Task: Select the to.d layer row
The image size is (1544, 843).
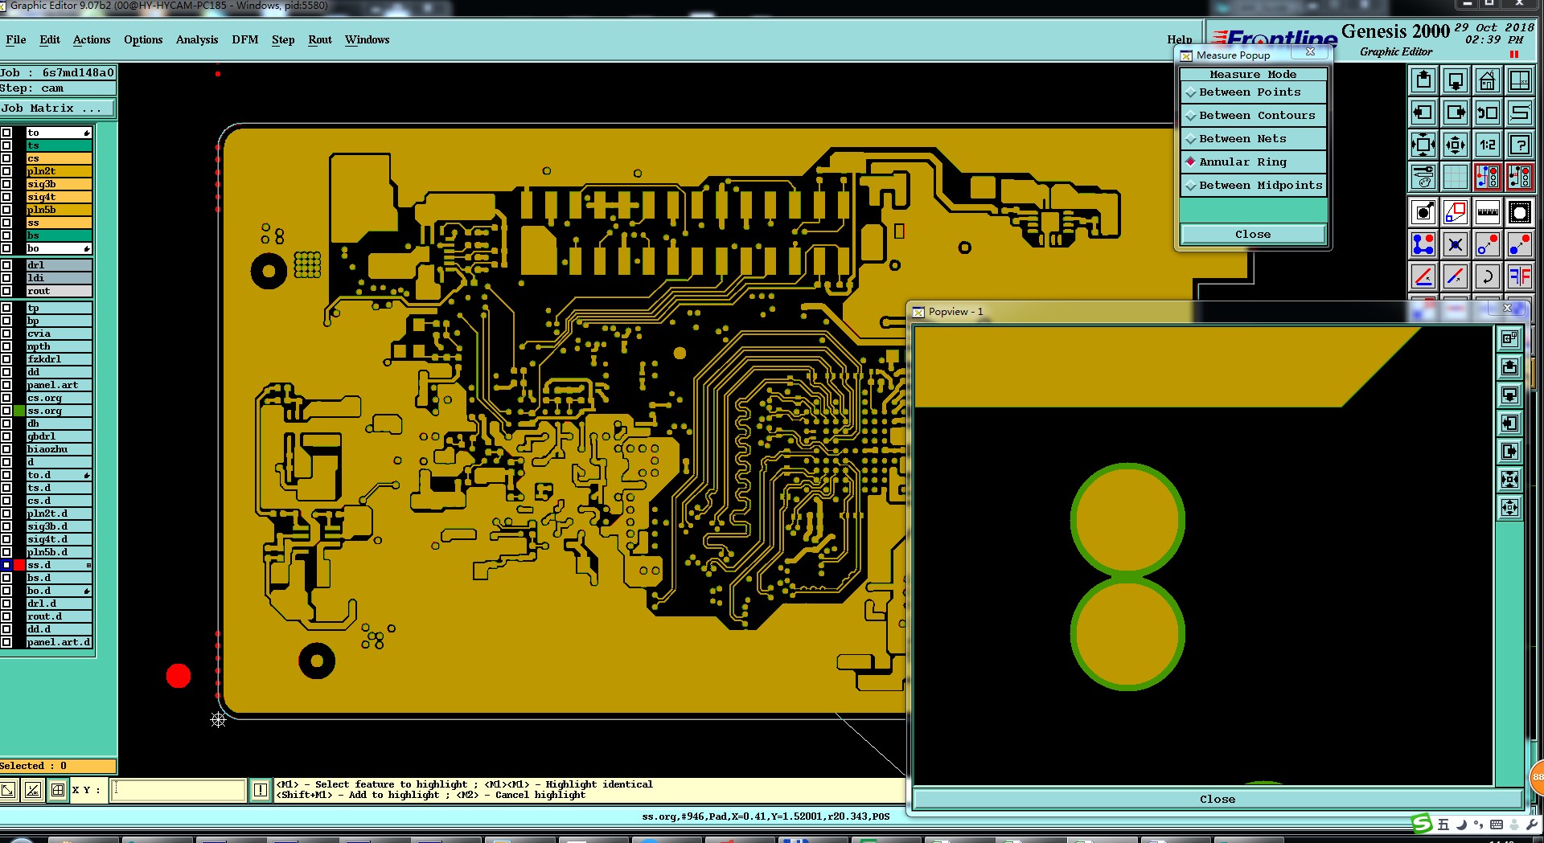Action: coord(60,475)
